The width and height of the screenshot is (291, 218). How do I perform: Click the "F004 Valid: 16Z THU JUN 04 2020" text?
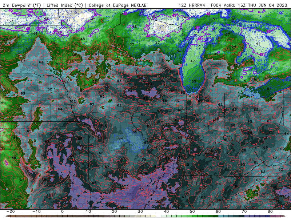(x=249, y=5)
